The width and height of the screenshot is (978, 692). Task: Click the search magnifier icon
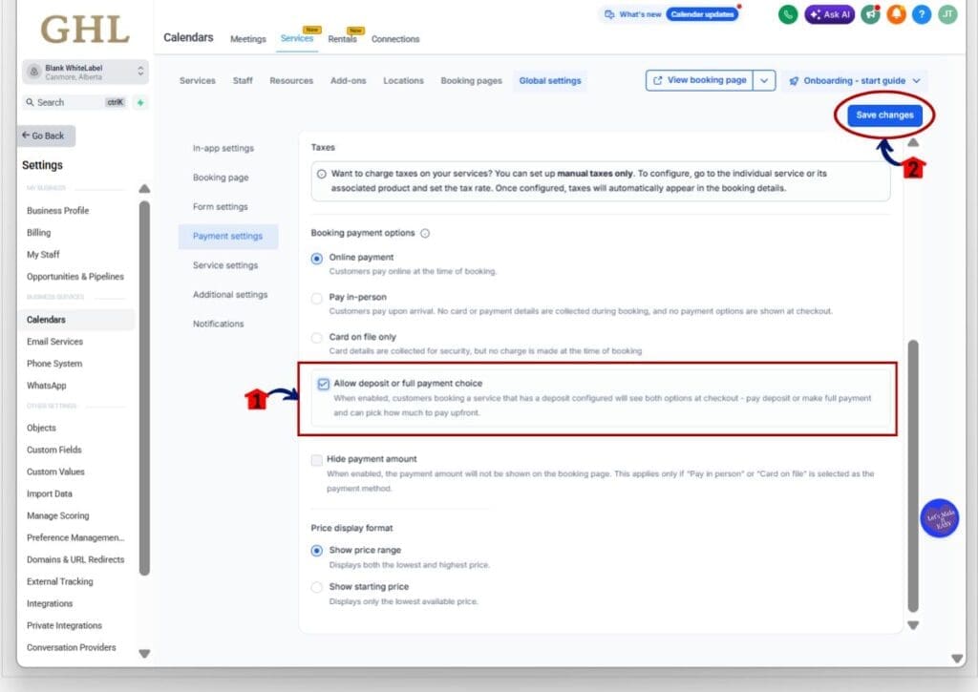(x=30, y=102)
